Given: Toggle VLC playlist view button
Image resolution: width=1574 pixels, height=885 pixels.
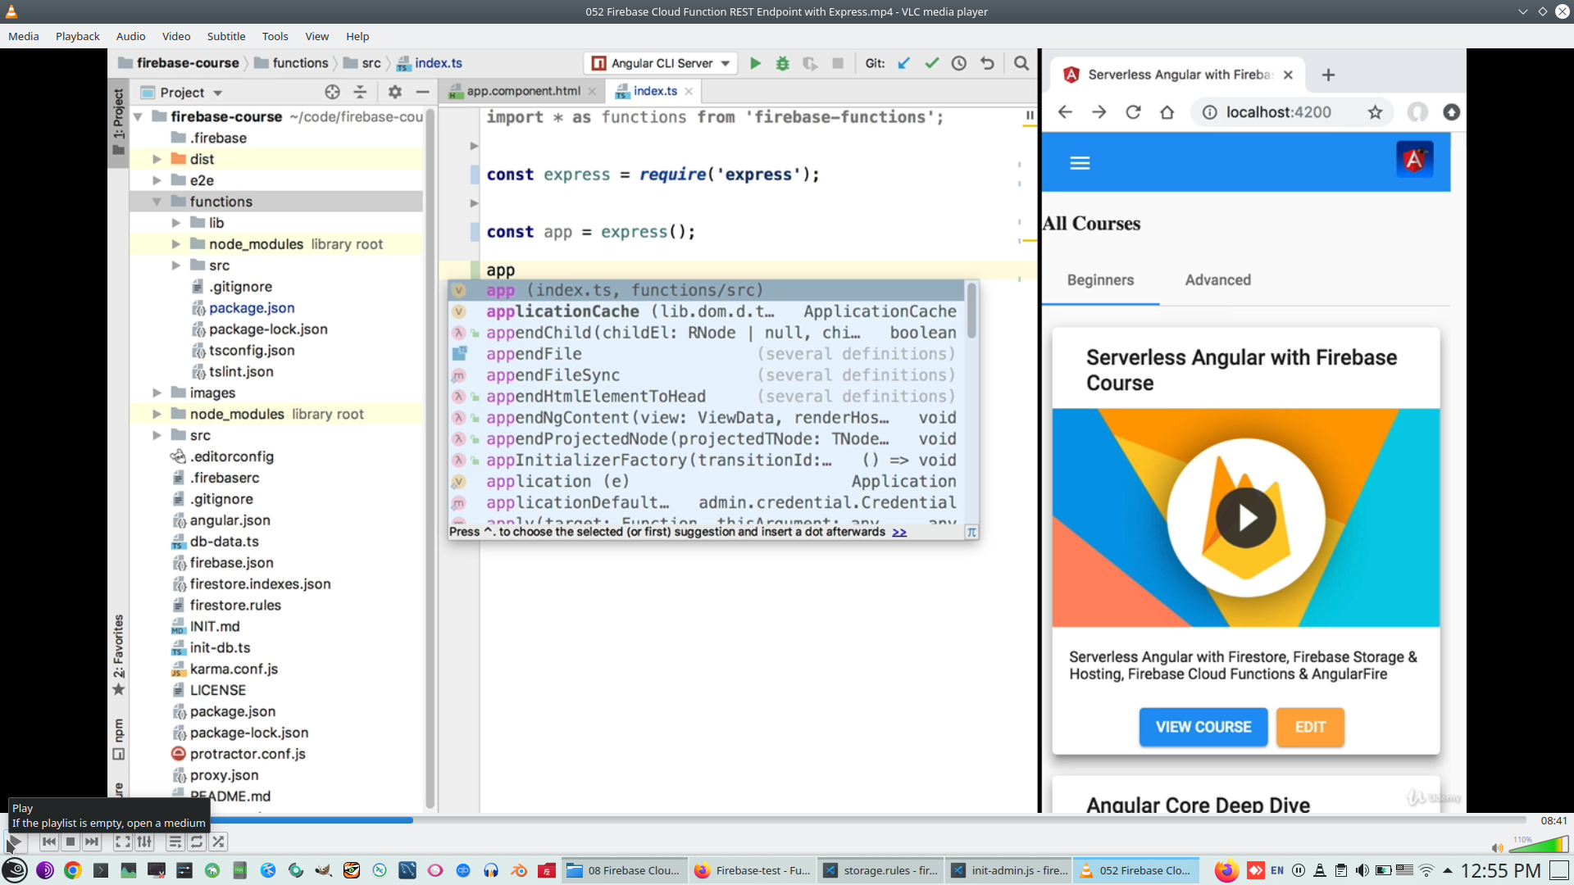Looking at the screenshot, I should [175, 842].
